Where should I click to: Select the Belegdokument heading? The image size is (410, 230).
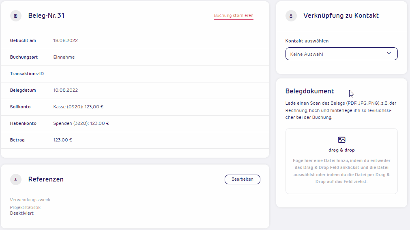point(309,91)
